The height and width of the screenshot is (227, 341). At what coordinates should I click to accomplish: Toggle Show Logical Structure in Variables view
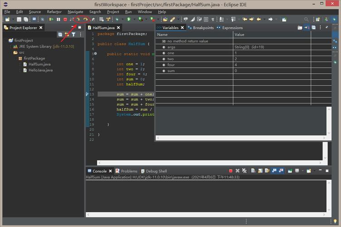pyautogui.click(x=307, y=27)
